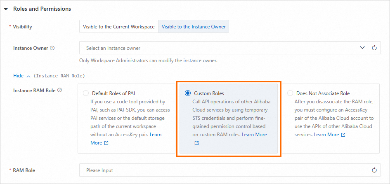Click the dropdown arrow in instance owner field

(362, 48)
